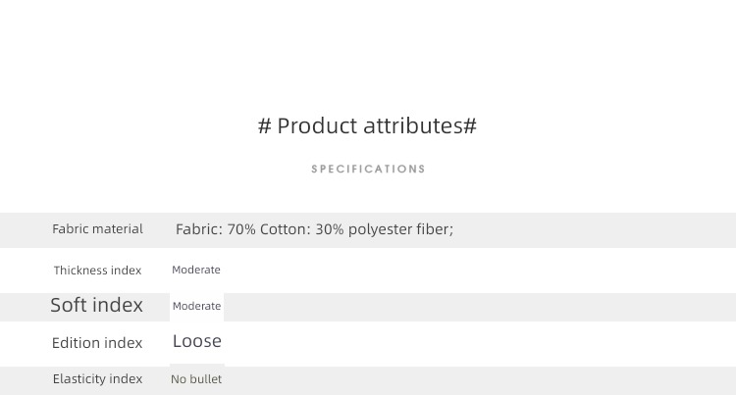Click the SPECIFICATIONS subtitle text
This screenshot has width=736, height=395.
click(x=368, y=169)
